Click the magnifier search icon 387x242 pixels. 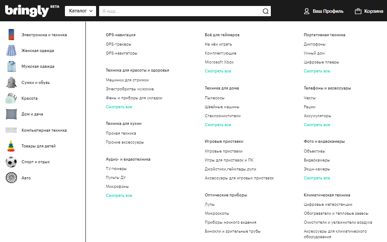[266, 12]
